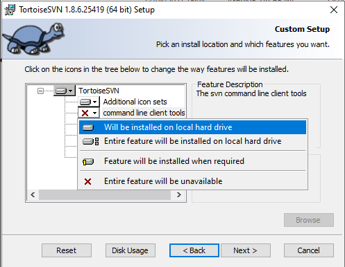
Task: Click the 'Feature Description' group label
Action: coord(230,84)
